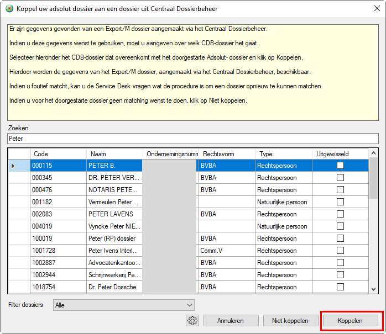Click the app icon in title bar
Viewport: 386px width, 334px height.
click(x=9, y=9)
